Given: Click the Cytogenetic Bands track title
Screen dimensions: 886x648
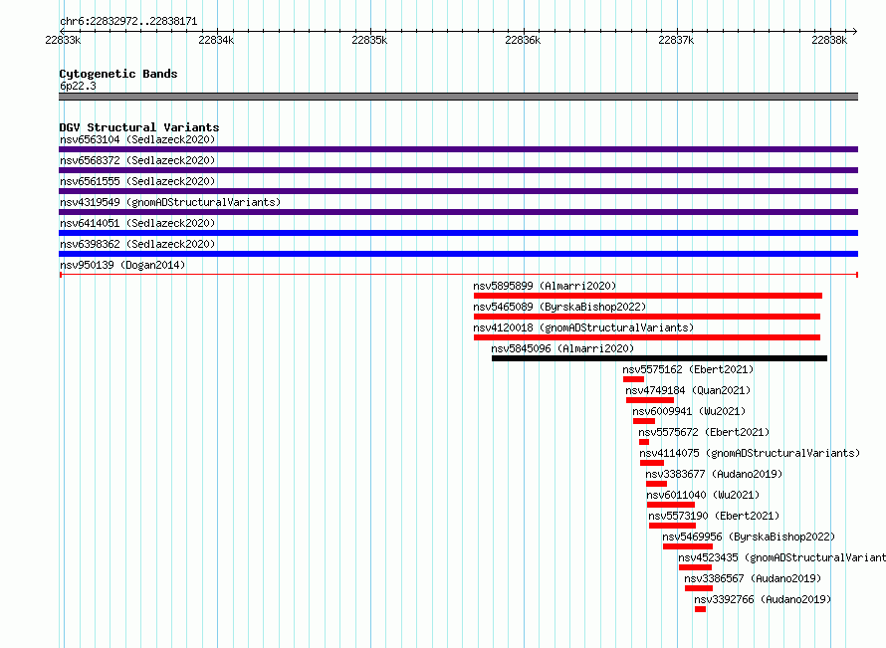Looking at the screenshot, I should [118, 74].
